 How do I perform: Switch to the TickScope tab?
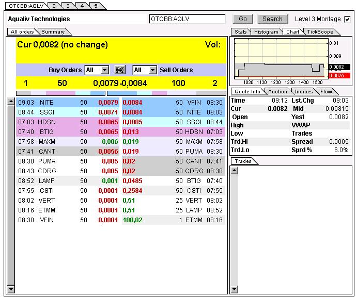pos(320,32)
